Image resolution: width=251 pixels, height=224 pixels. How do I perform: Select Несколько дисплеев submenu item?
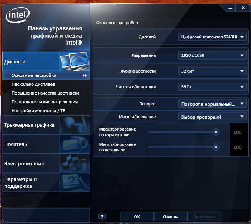click(x=33, y=84)
